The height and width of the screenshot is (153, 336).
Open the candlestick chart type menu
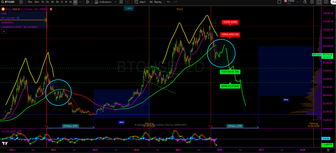[x=88, y=2]
